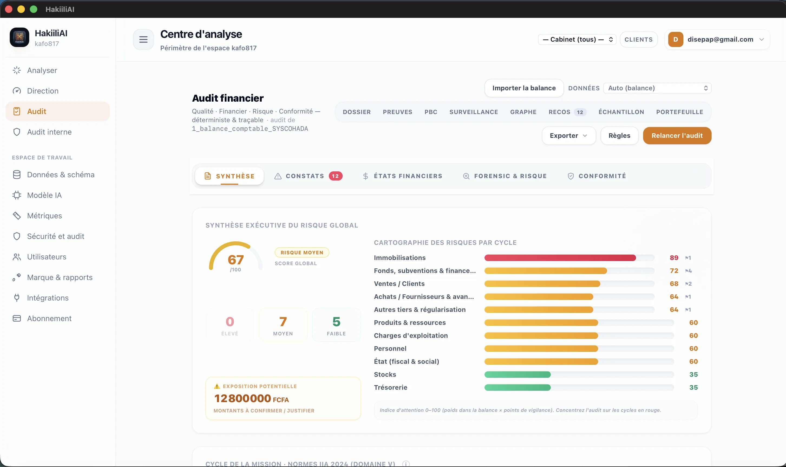Image resolution: width=786 pixels, height=467 pixels.
Task: Click the Sécurité et audit shield icon
Action: coord(17,236)
